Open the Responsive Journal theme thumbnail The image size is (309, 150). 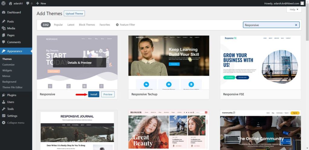[77, 130]
